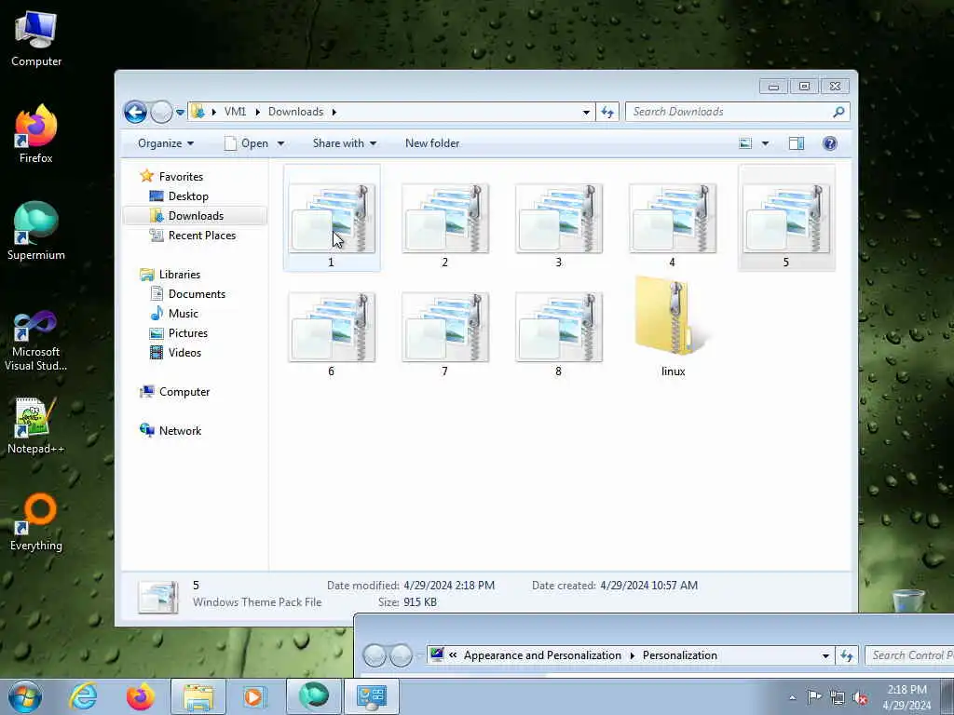
Task: Toggle the preview pane
Action: coord(797,143)
